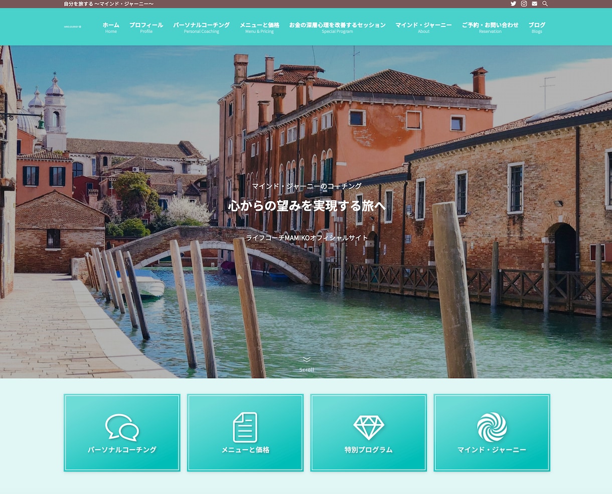The height and width of the screenshot is (494, 612).
Task: Click the email envelope icon
Action: click(x=534, y=4)
